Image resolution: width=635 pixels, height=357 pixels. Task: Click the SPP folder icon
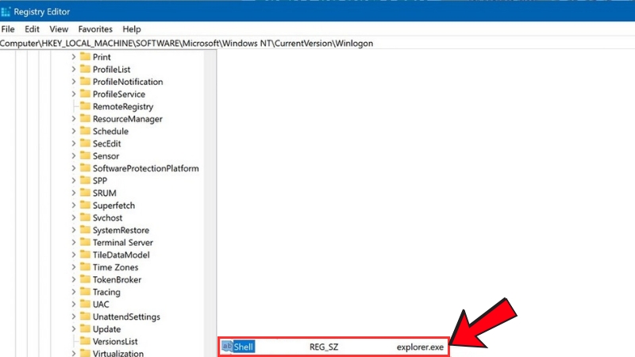[x=85, y=180]
